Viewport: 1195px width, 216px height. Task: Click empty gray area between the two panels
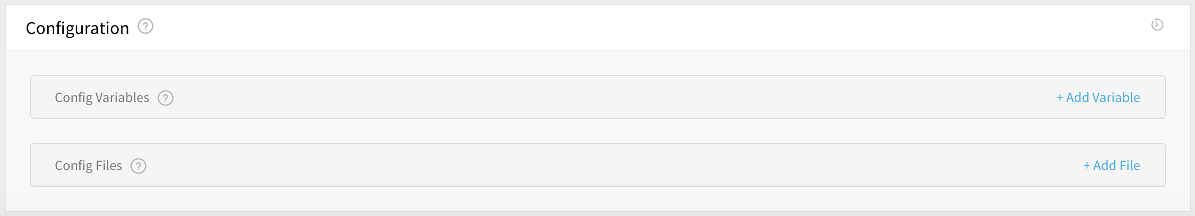[598, 131]
